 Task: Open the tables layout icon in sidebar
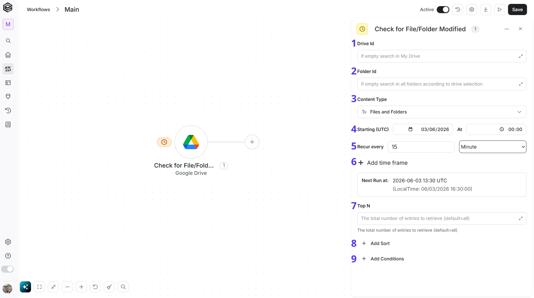[x=8, y=83]
